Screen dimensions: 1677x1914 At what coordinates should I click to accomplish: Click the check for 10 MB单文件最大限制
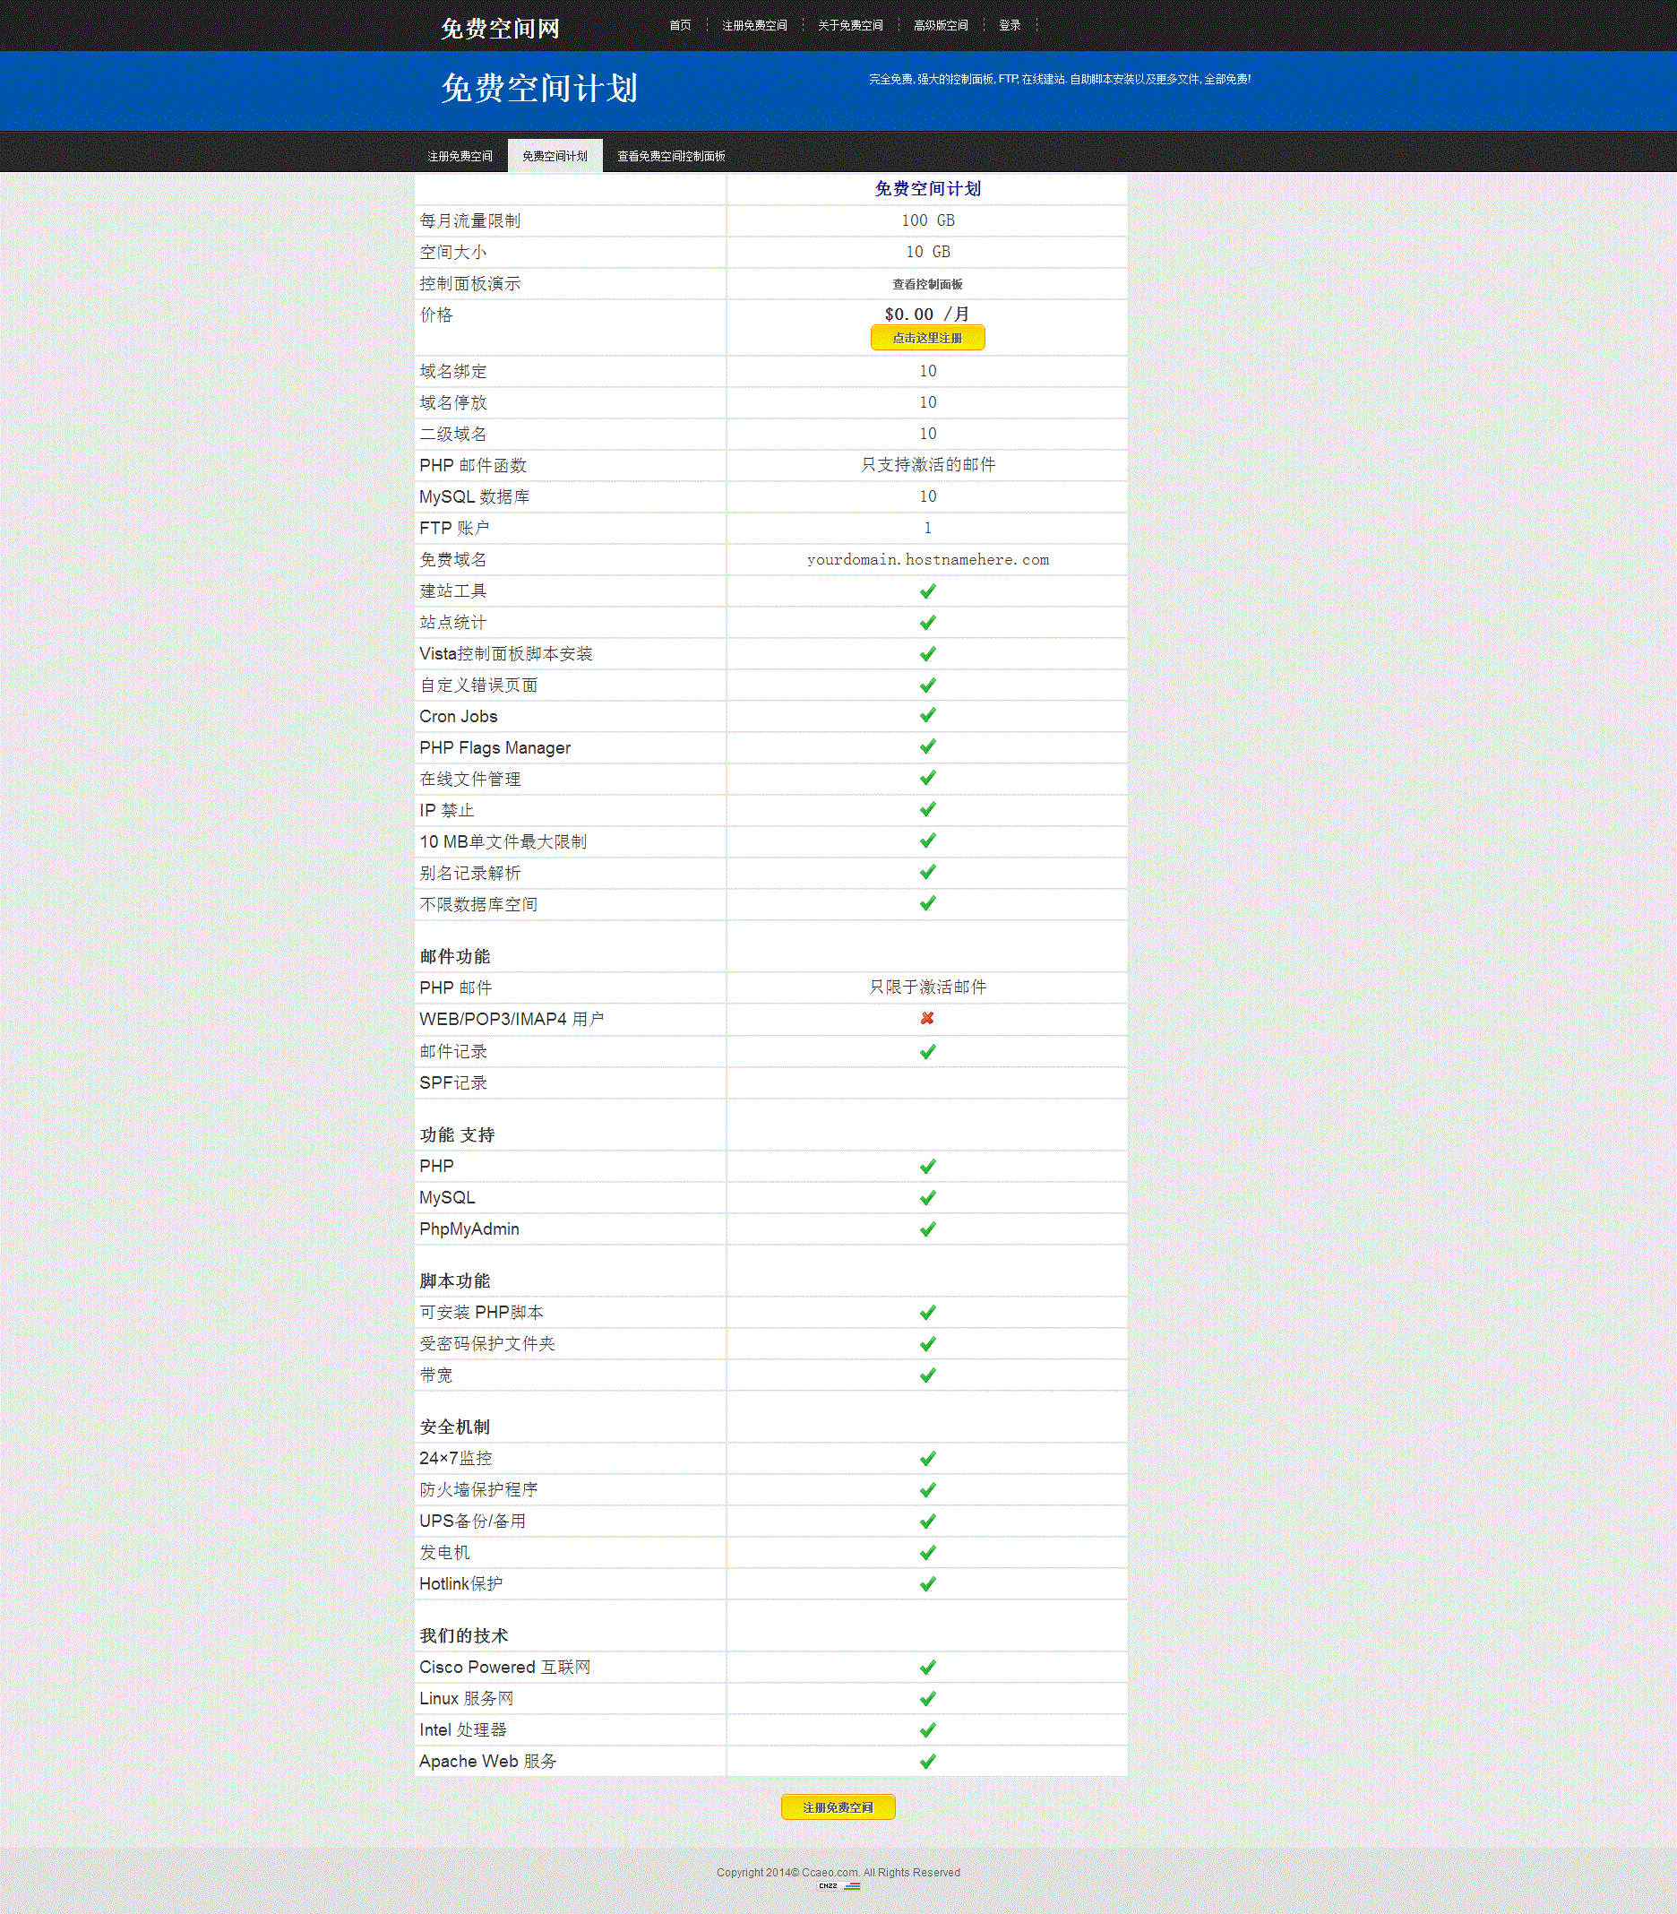click(927, 841)
